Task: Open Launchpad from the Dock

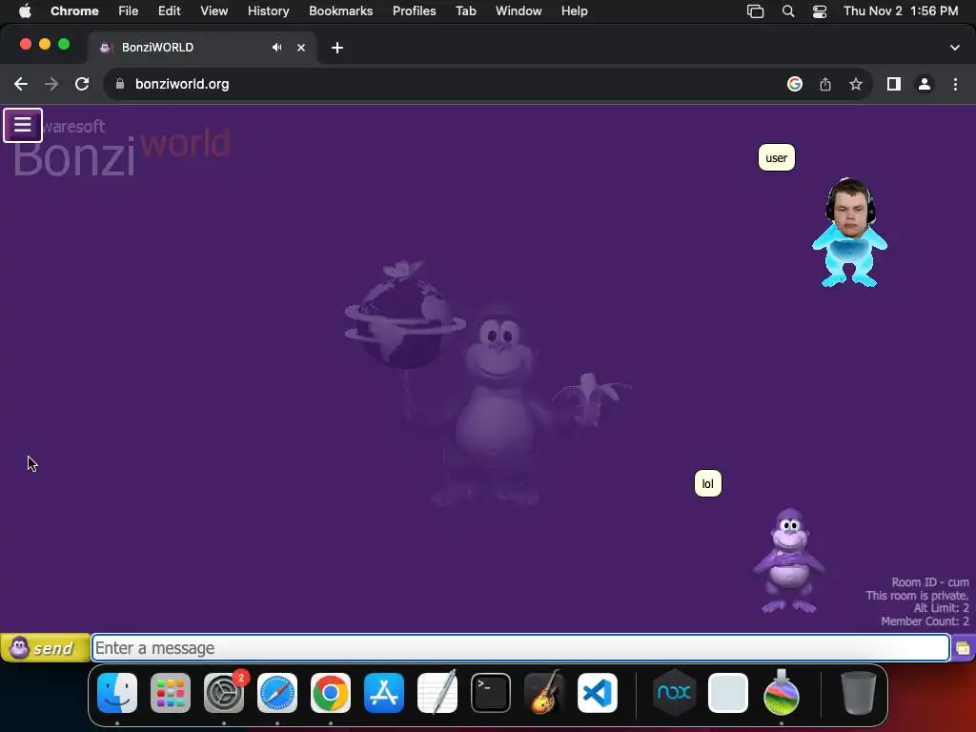Action: point(171,693)
